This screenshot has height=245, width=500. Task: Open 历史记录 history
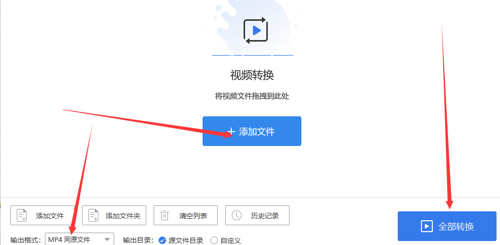[257, 215]
